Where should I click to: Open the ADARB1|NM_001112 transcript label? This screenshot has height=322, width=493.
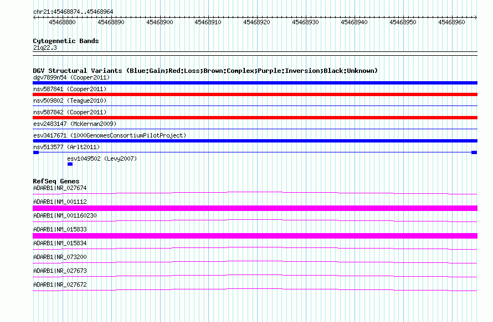tap(60, 202)
